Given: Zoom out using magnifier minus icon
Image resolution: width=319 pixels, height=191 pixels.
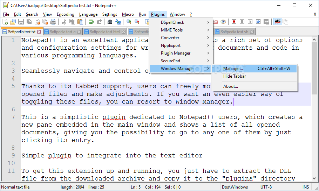Looking at the screenshot, I should [x=137, y=22].
